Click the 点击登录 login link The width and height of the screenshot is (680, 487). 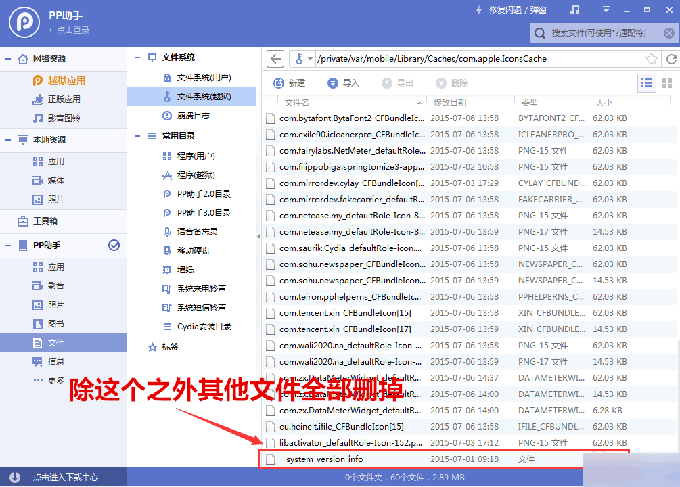tap(69, 30)
